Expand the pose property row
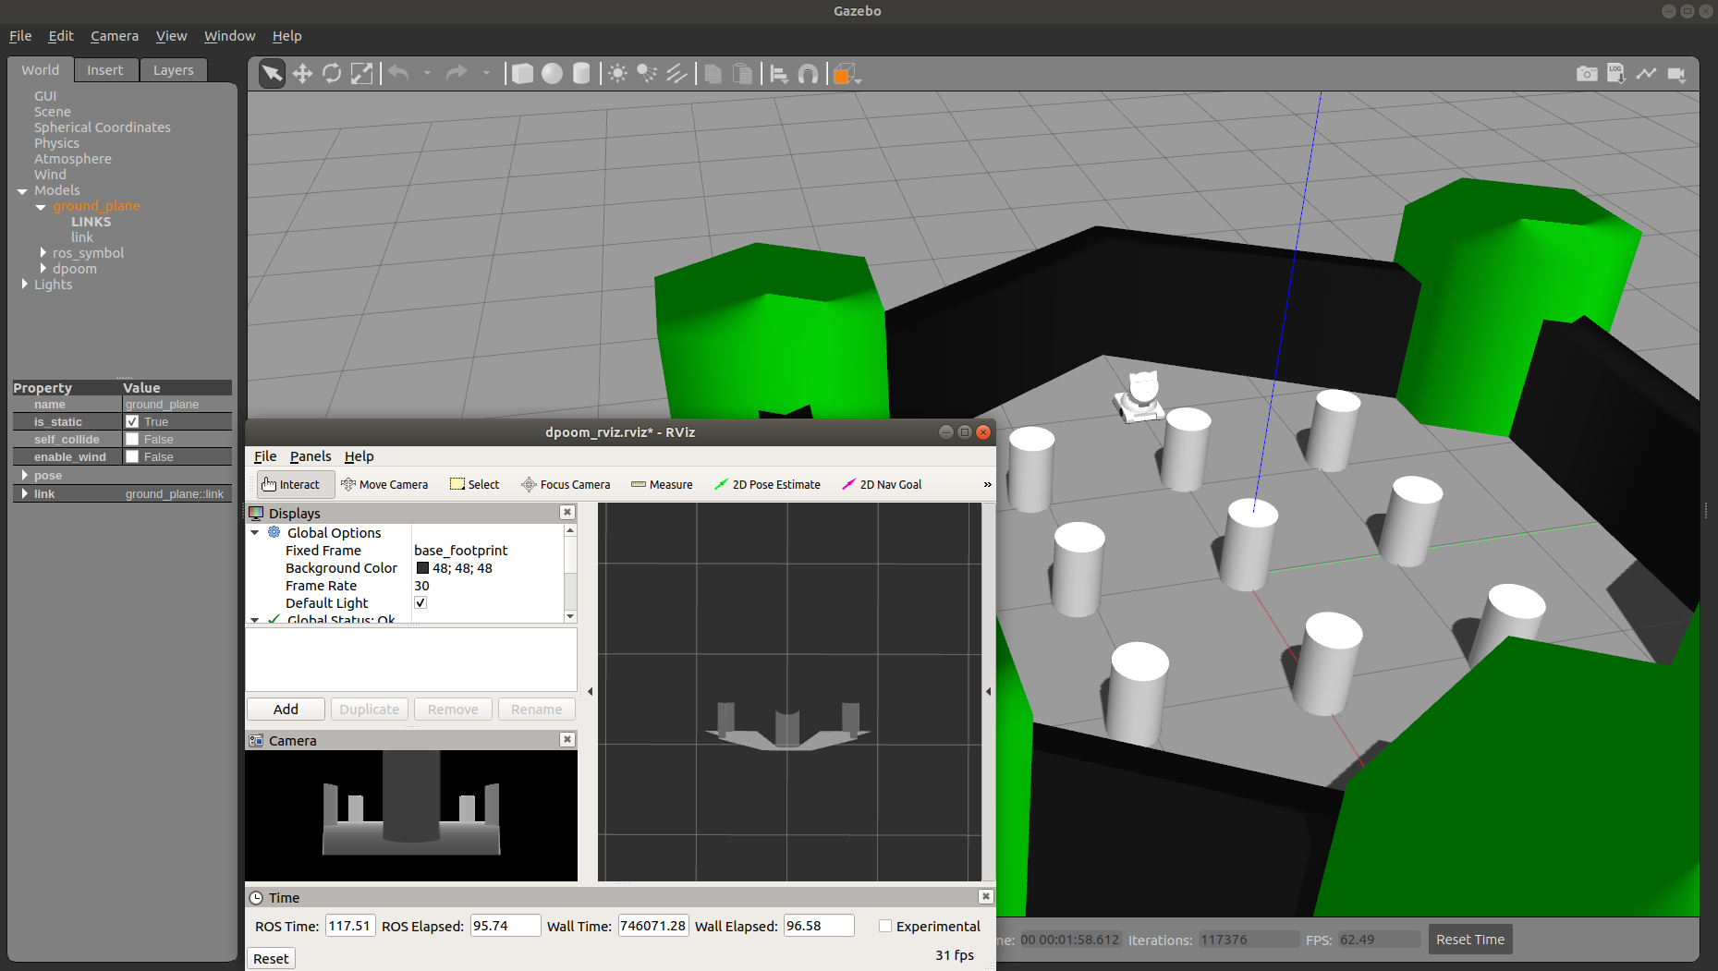The height and width of the screenshot is (971, 1718). coord(25,476)
